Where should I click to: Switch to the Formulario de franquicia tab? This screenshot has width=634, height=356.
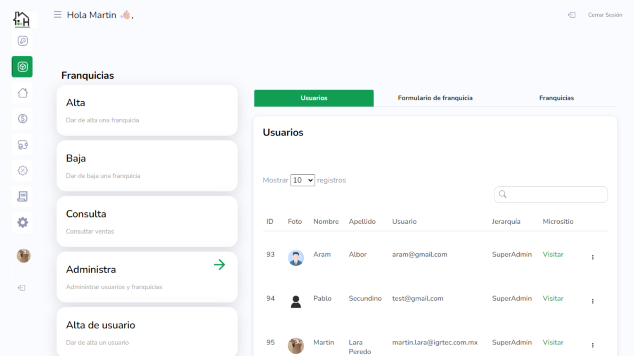[435, 98]
